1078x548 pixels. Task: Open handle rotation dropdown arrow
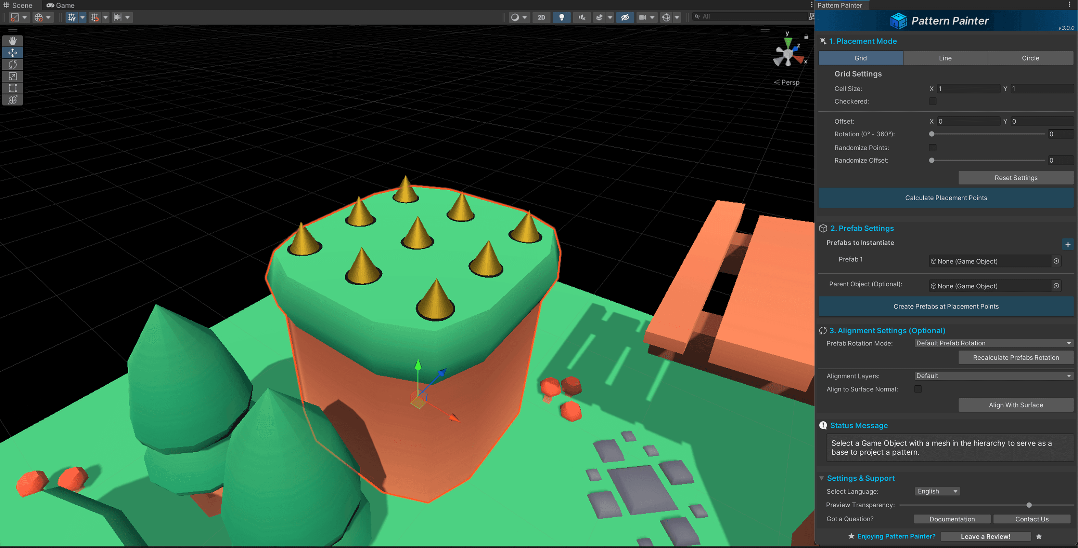[49, 17]
